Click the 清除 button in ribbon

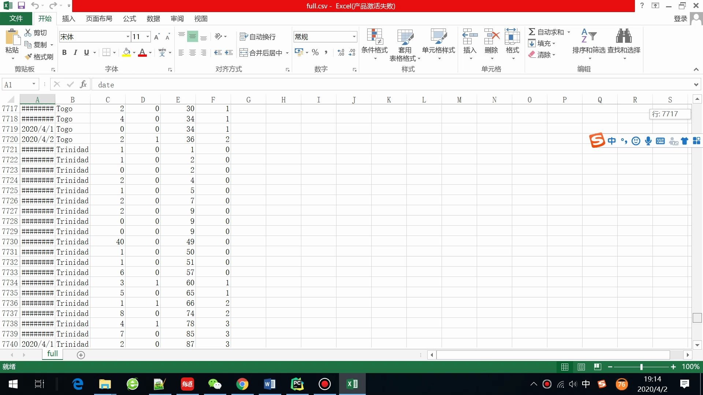[543, 54]
